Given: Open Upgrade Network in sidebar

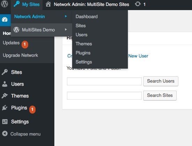Looking at the screenshot, I should click(20, 55).
